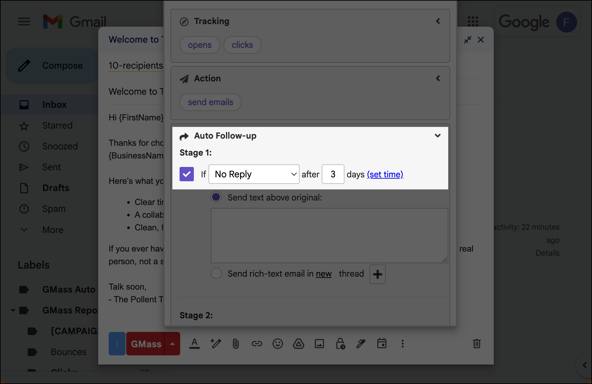Discard draft trash icon
Image resolution: width=592 pixels, height=384 pixels.
pyautogui.click(x=477, y=344)
